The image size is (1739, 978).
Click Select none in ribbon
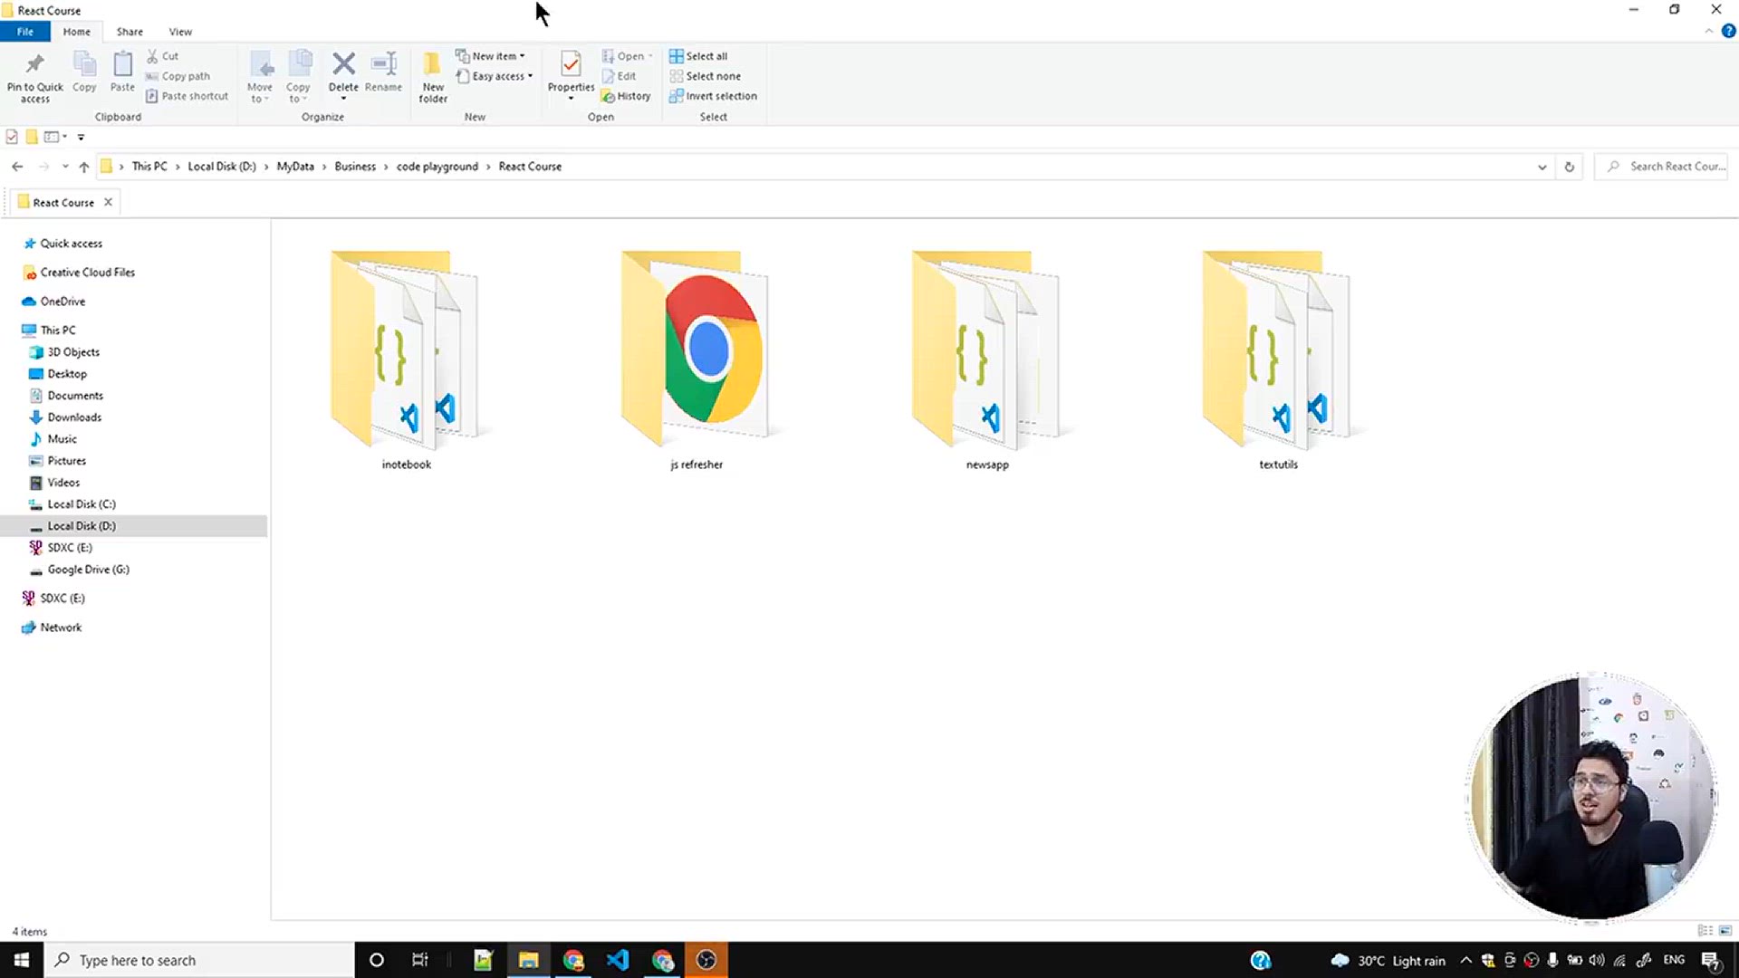tap(705, 76)
